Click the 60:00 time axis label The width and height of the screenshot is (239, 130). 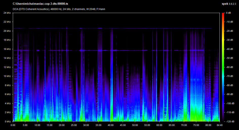click(159, 125)
